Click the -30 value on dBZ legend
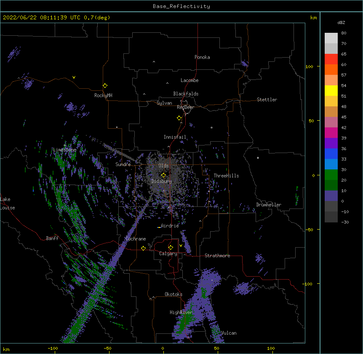The width and height of the screenshot is (363, 354). [x=345, y=222]
